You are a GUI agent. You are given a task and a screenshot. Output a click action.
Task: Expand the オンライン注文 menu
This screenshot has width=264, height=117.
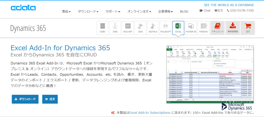[x=139, y=12]
